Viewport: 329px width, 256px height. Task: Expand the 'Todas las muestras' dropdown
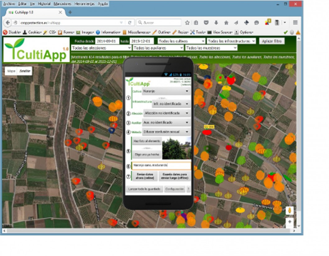pos(211,48)
